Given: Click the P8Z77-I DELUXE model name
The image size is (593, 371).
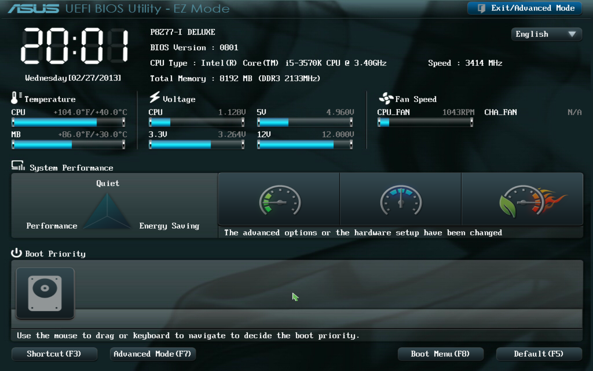Looking at the screenshot, I should [x=182, y=32].
